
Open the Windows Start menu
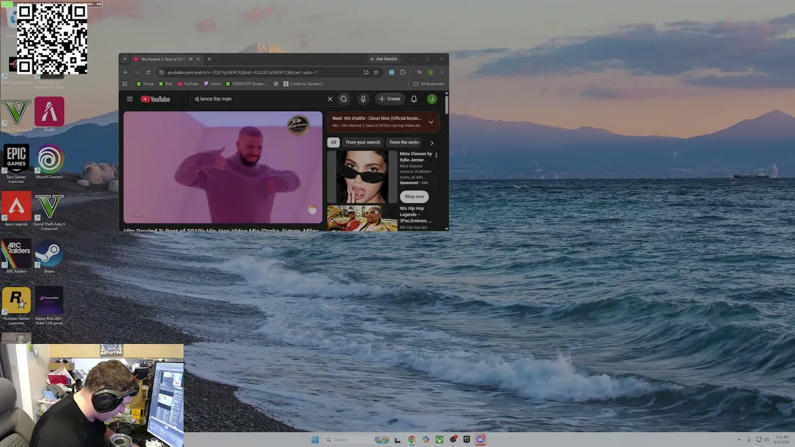pos(315,440)
